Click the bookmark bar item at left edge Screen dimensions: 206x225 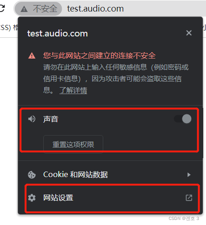point(9,28)
